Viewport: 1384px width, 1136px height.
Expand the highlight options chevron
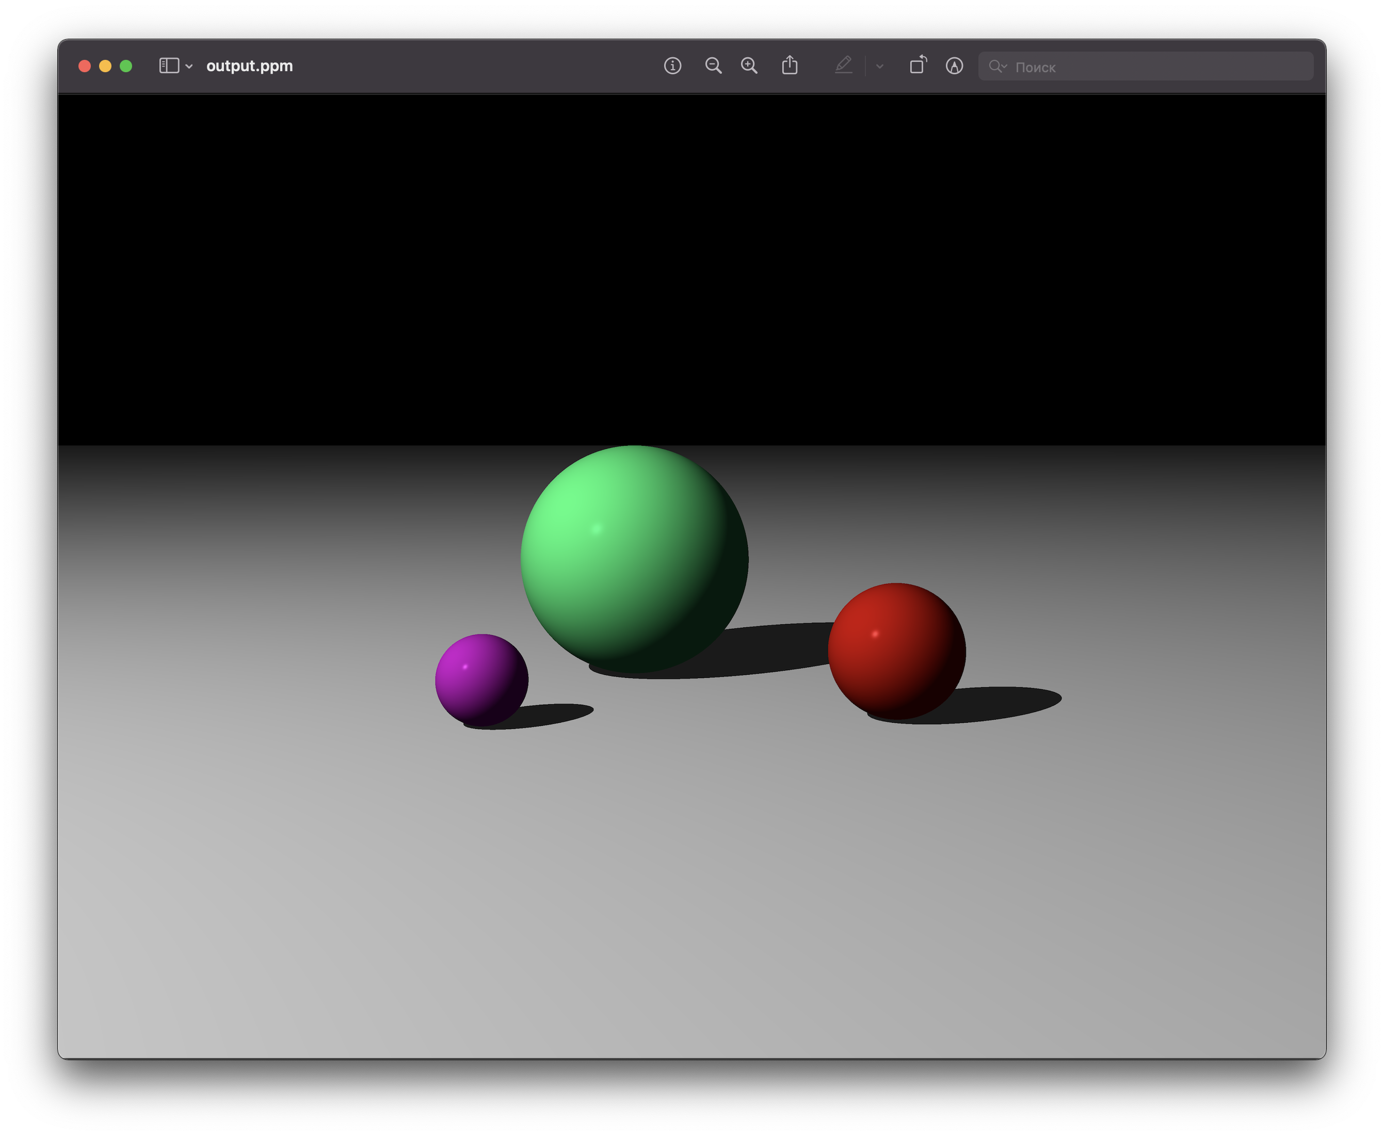pyautogui.click(x=879, y=67)
